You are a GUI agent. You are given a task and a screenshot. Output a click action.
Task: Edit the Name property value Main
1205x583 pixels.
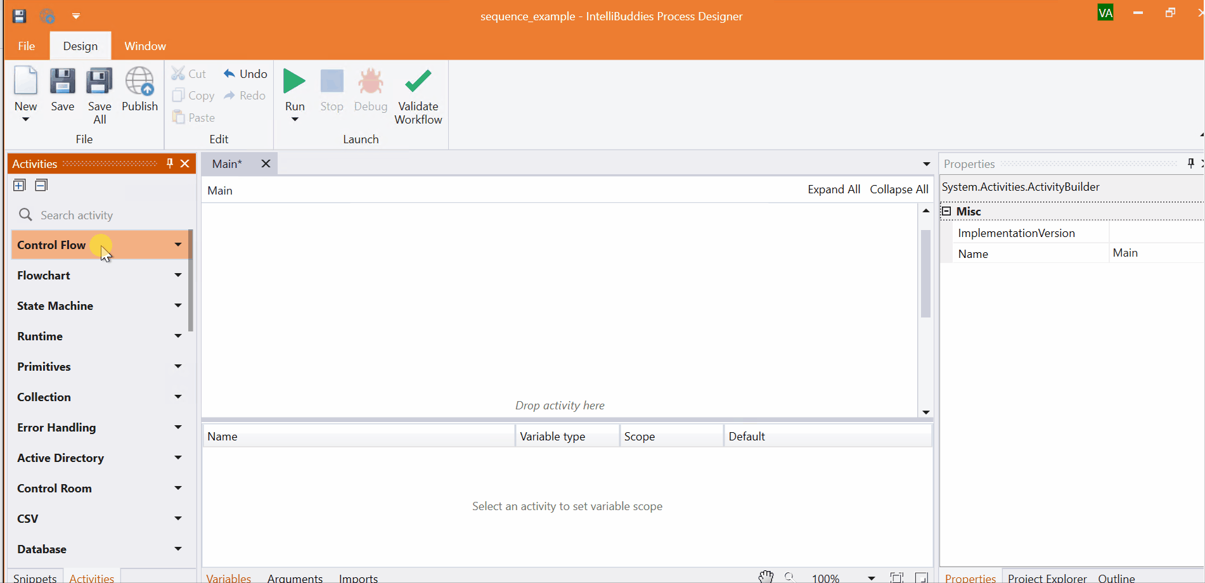coord(1157,253)
